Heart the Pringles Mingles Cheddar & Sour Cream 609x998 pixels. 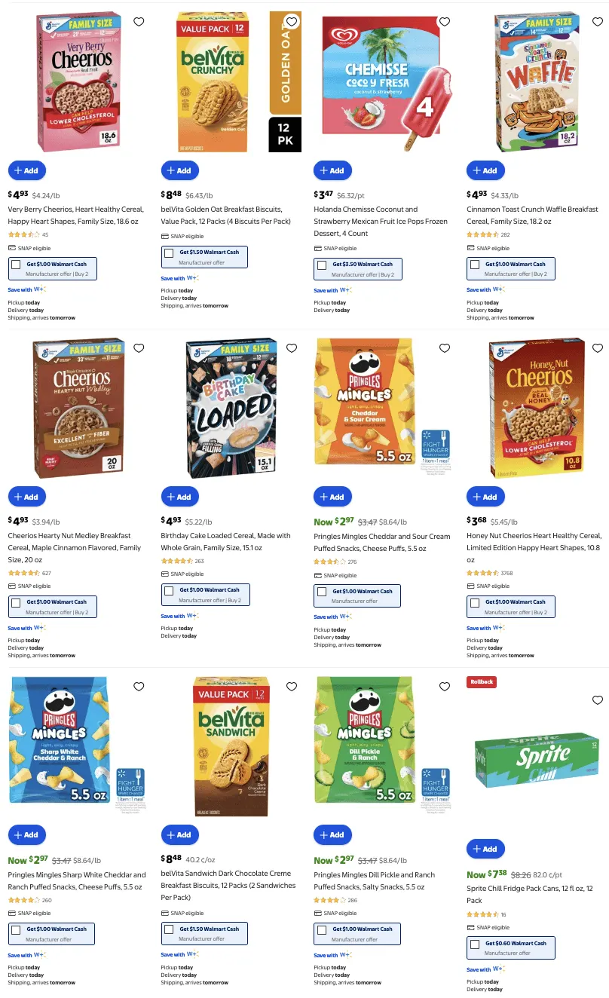[445, 348]
